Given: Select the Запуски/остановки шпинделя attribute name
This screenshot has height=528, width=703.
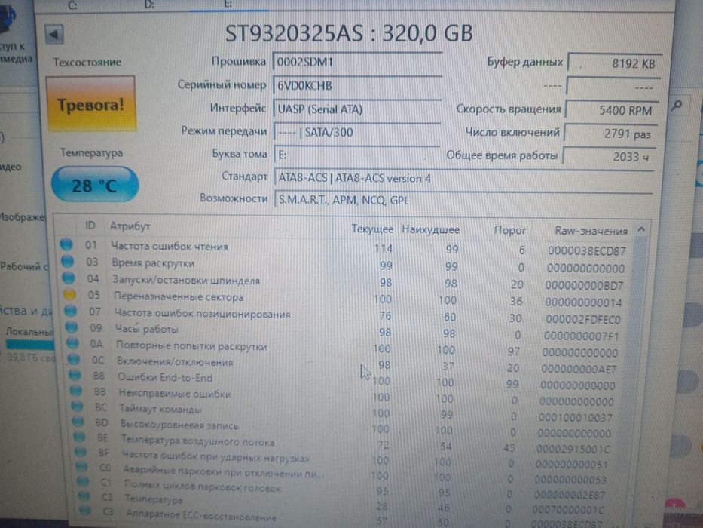Looking at the screenshot, I should point(186,280).
